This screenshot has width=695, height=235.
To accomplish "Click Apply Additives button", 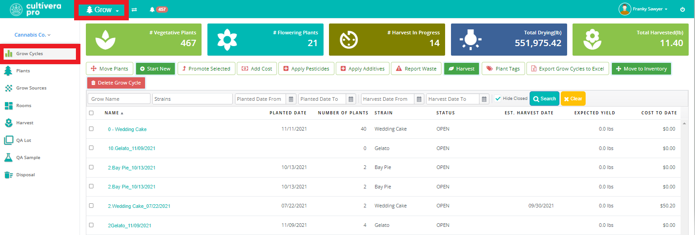I will coord(362,69).
